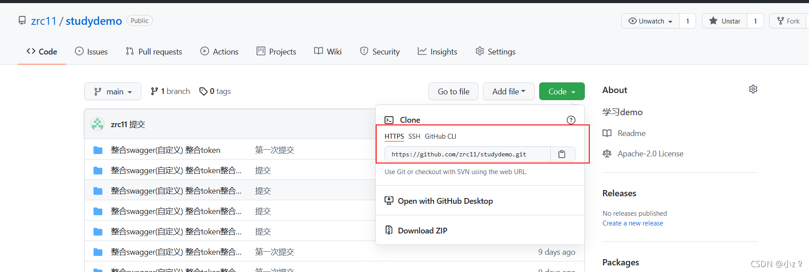Open the Wiki tab
The height and width of the screenshot is (272, 809).
pos(328,51)
